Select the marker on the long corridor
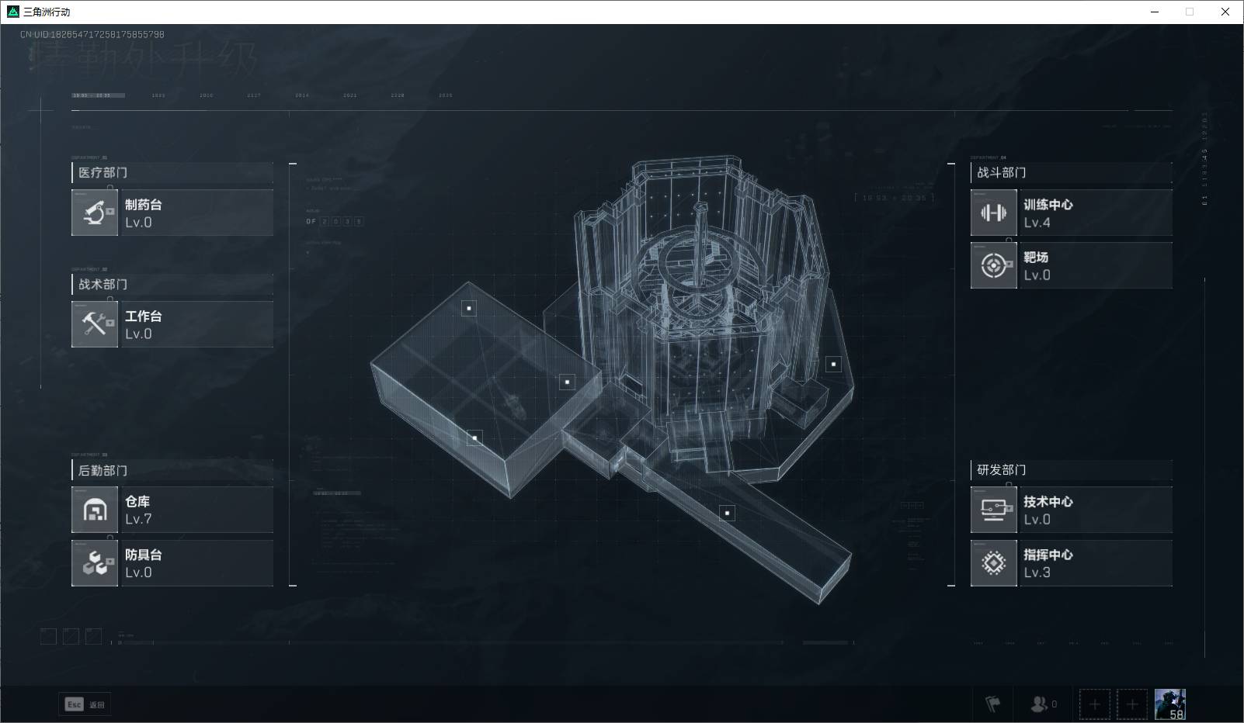This screenshot has width=1244, height=723. (x=727, y=513)
